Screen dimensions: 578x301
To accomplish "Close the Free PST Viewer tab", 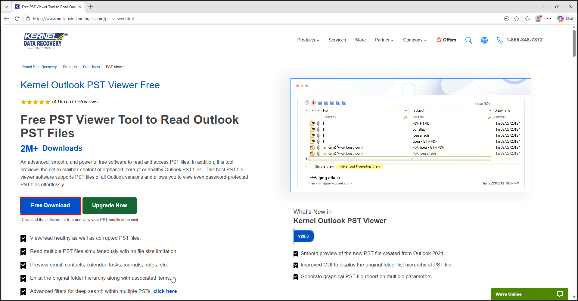I will (80, 7).
